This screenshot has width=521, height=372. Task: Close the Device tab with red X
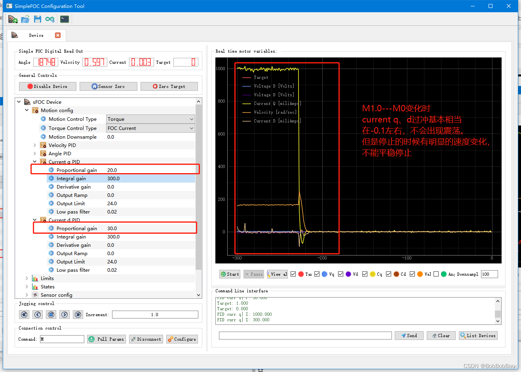(x=58, y=35)
